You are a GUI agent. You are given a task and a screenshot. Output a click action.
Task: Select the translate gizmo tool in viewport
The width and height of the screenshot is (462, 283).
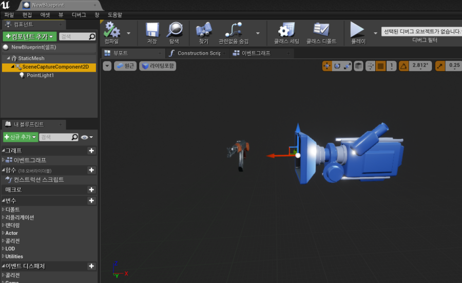coord(327,66)
